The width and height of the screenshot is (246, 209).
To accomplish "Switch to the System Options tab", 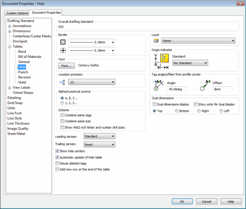I will (x=17, y=13).
